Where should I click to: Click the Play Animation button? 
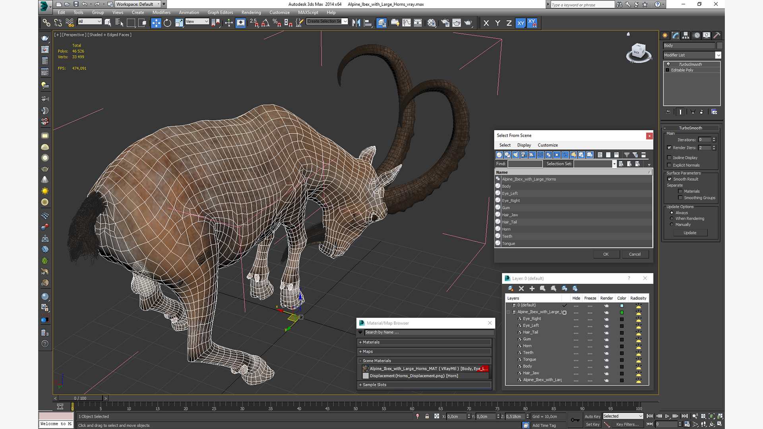coord(667,416)
